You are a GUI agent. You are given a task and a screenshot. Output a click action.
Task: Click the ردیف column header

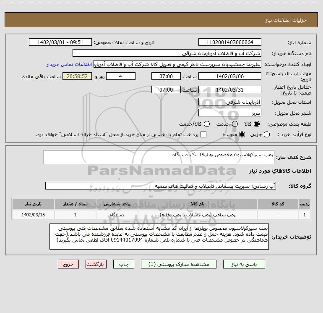[x=305, y=204]
